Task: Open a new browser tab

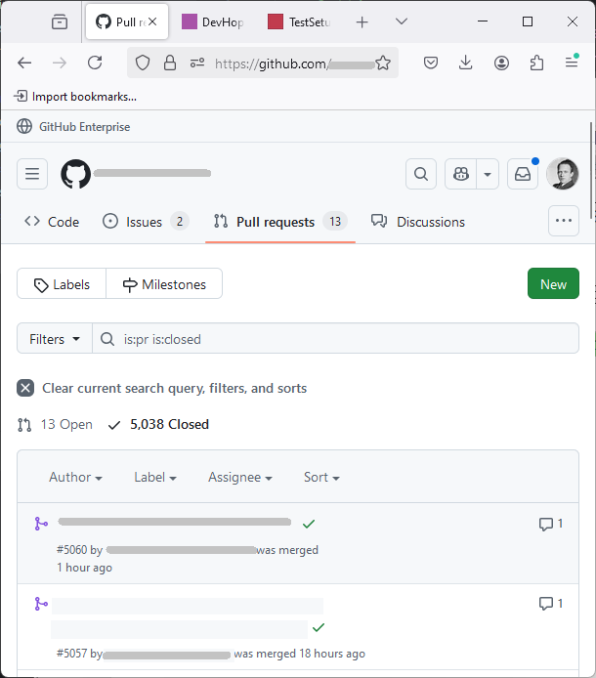Action: (362, 21)
